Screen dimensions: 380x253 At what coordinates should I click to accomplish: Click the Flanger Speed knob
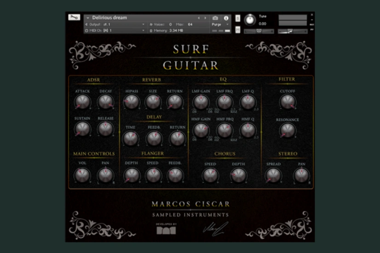click(153, 175)
